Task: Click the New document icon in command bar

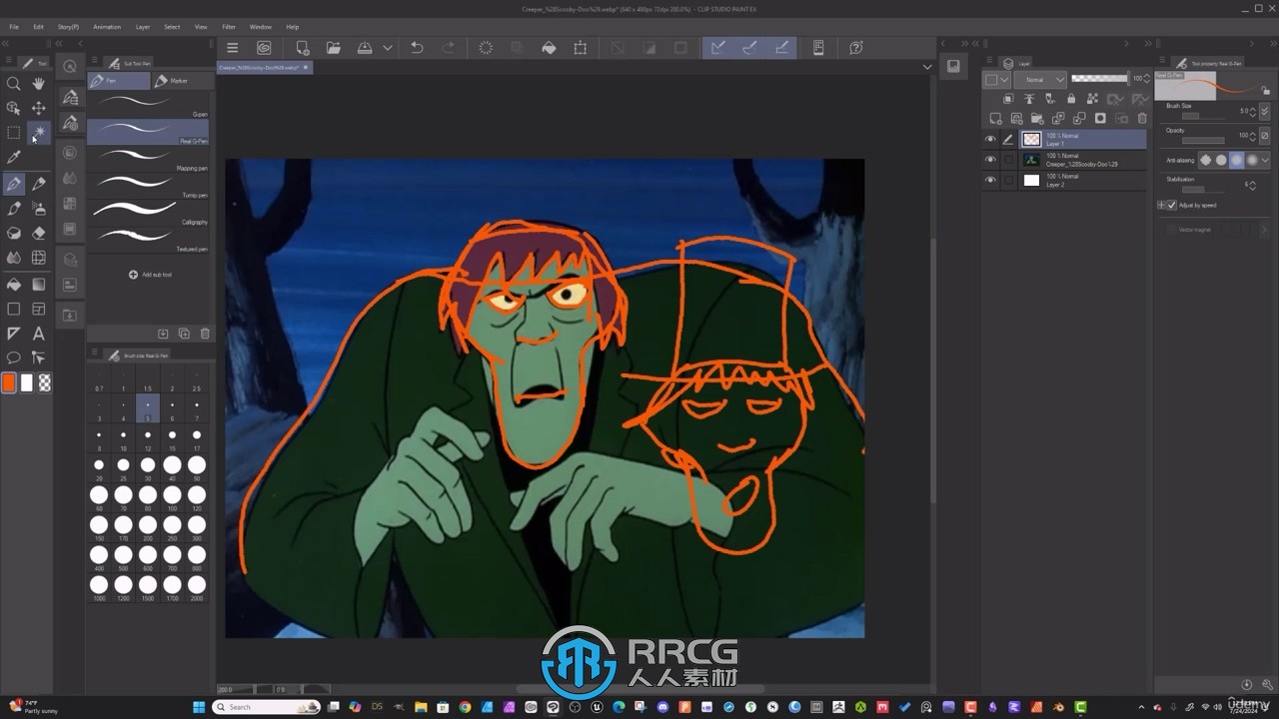Action: point(302,48)
